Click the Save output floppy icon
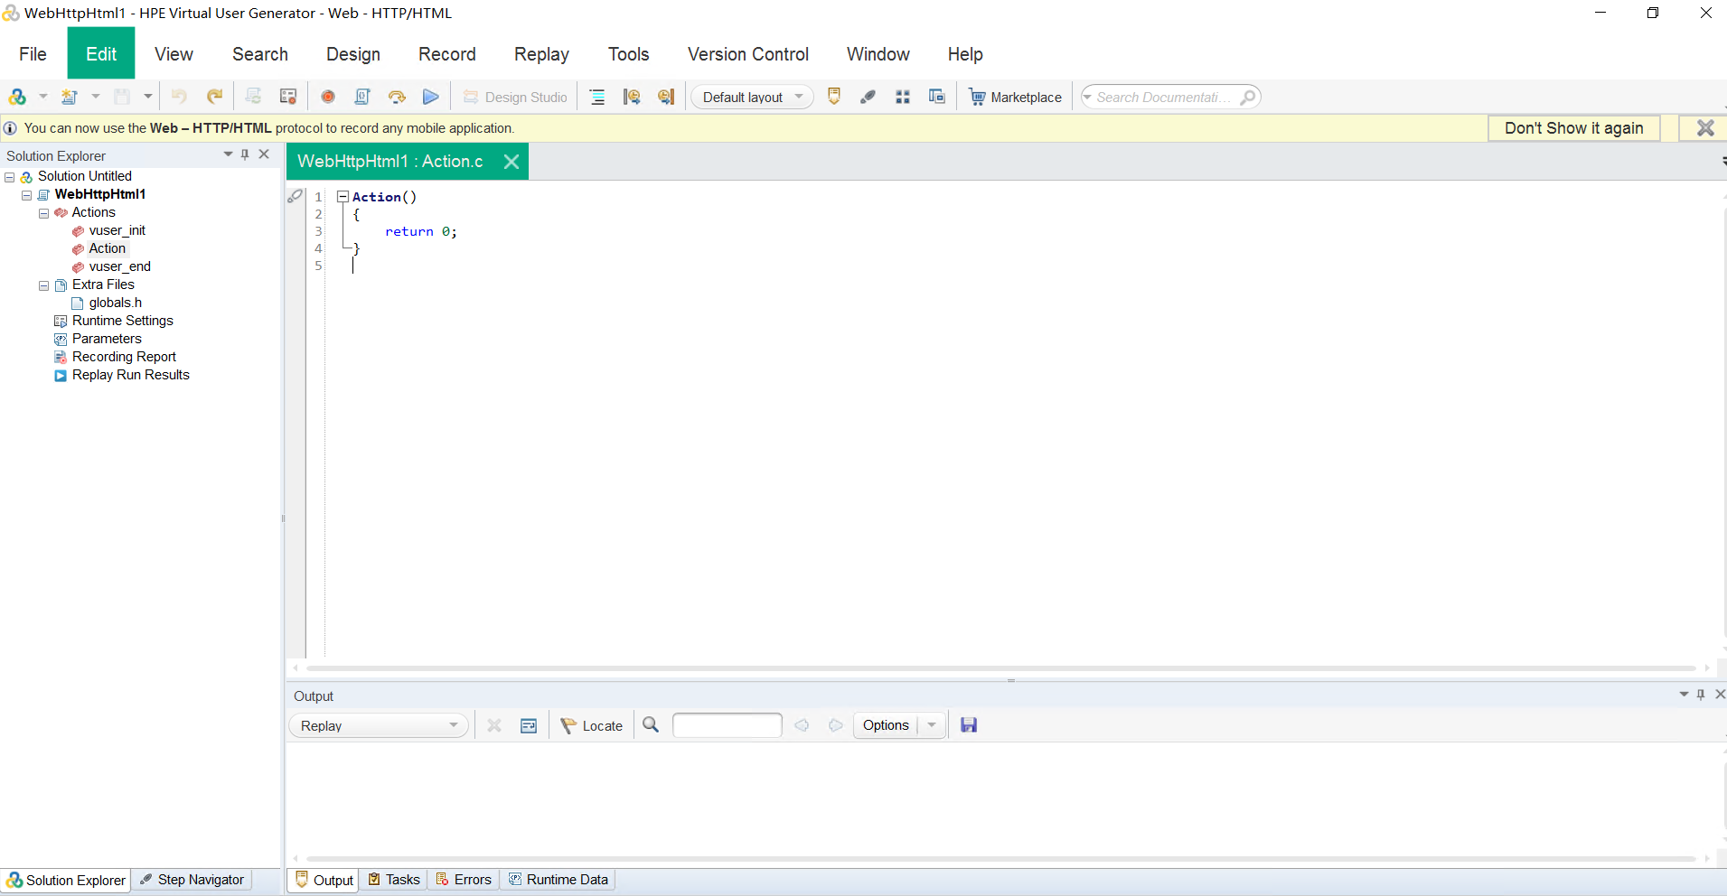1727x896 pixels. point(969,725)
